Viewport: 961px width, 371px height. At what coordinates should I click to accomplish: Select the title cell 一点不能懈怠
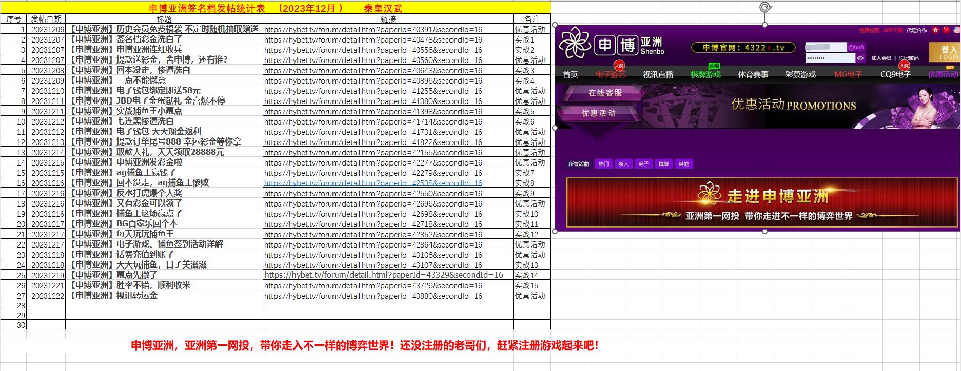[x=164, y=80]
